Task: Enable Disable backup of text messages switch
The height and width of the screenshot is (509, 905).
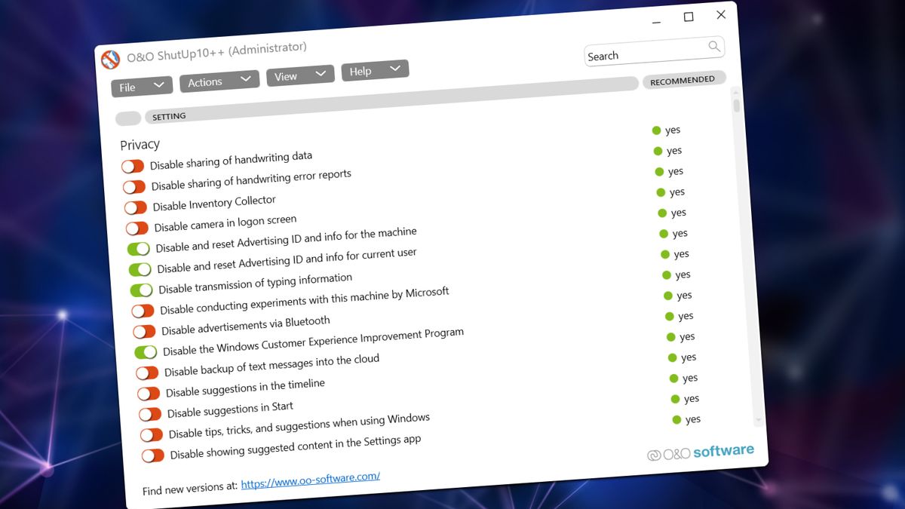Action: 147,373
